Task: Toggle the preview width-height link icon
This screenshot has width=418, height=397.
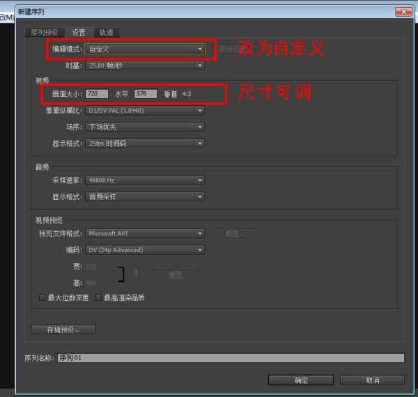Action: pos(136,273)
